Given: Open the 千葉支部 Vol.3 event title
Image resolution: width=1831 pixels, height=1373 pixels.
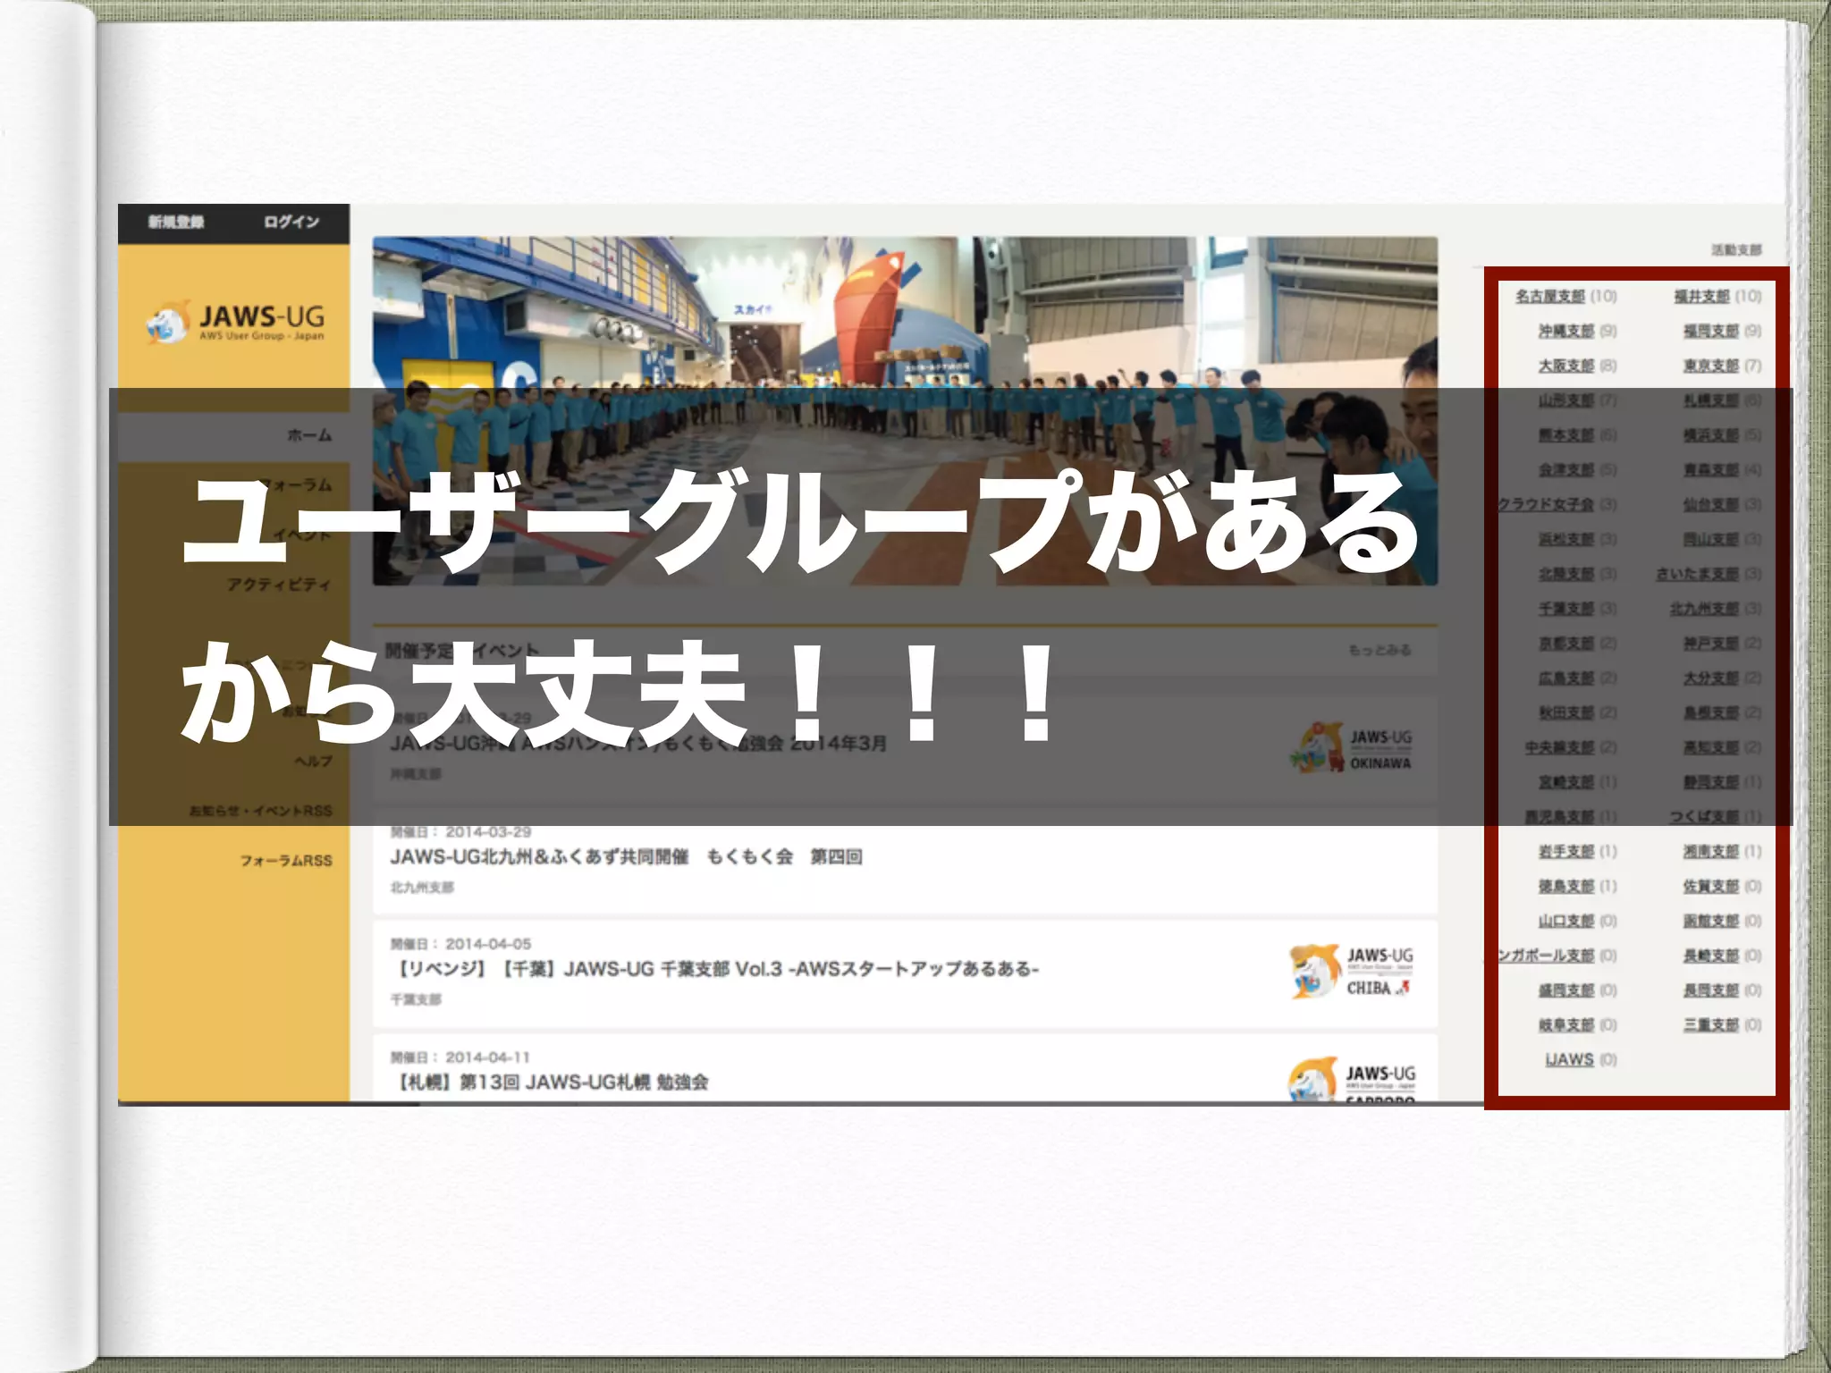Looking at the screenshot, I should [714, 969].
